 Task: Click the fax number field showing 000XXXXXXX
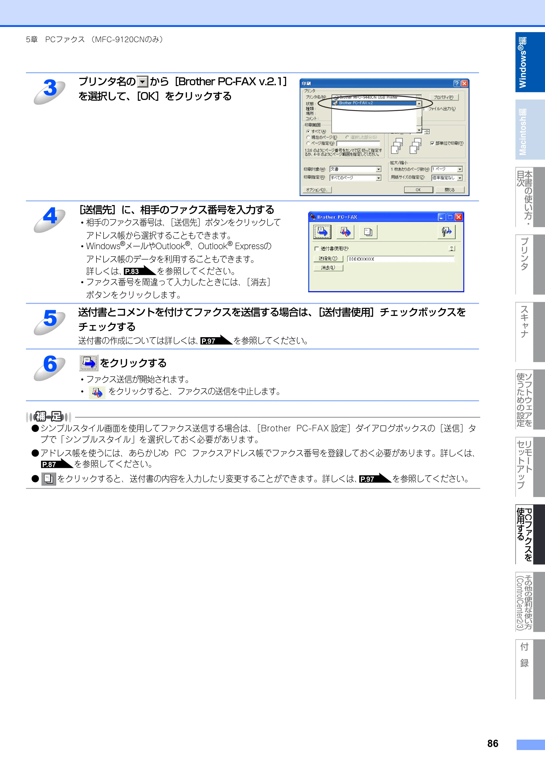click(x=401, y=259)
